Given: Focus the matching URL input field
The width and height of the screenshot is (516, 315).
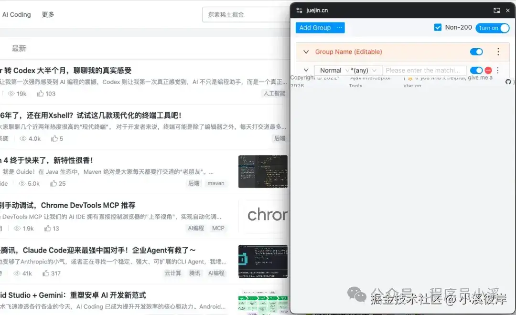Looking at the screenshot, I should (424, 70).
